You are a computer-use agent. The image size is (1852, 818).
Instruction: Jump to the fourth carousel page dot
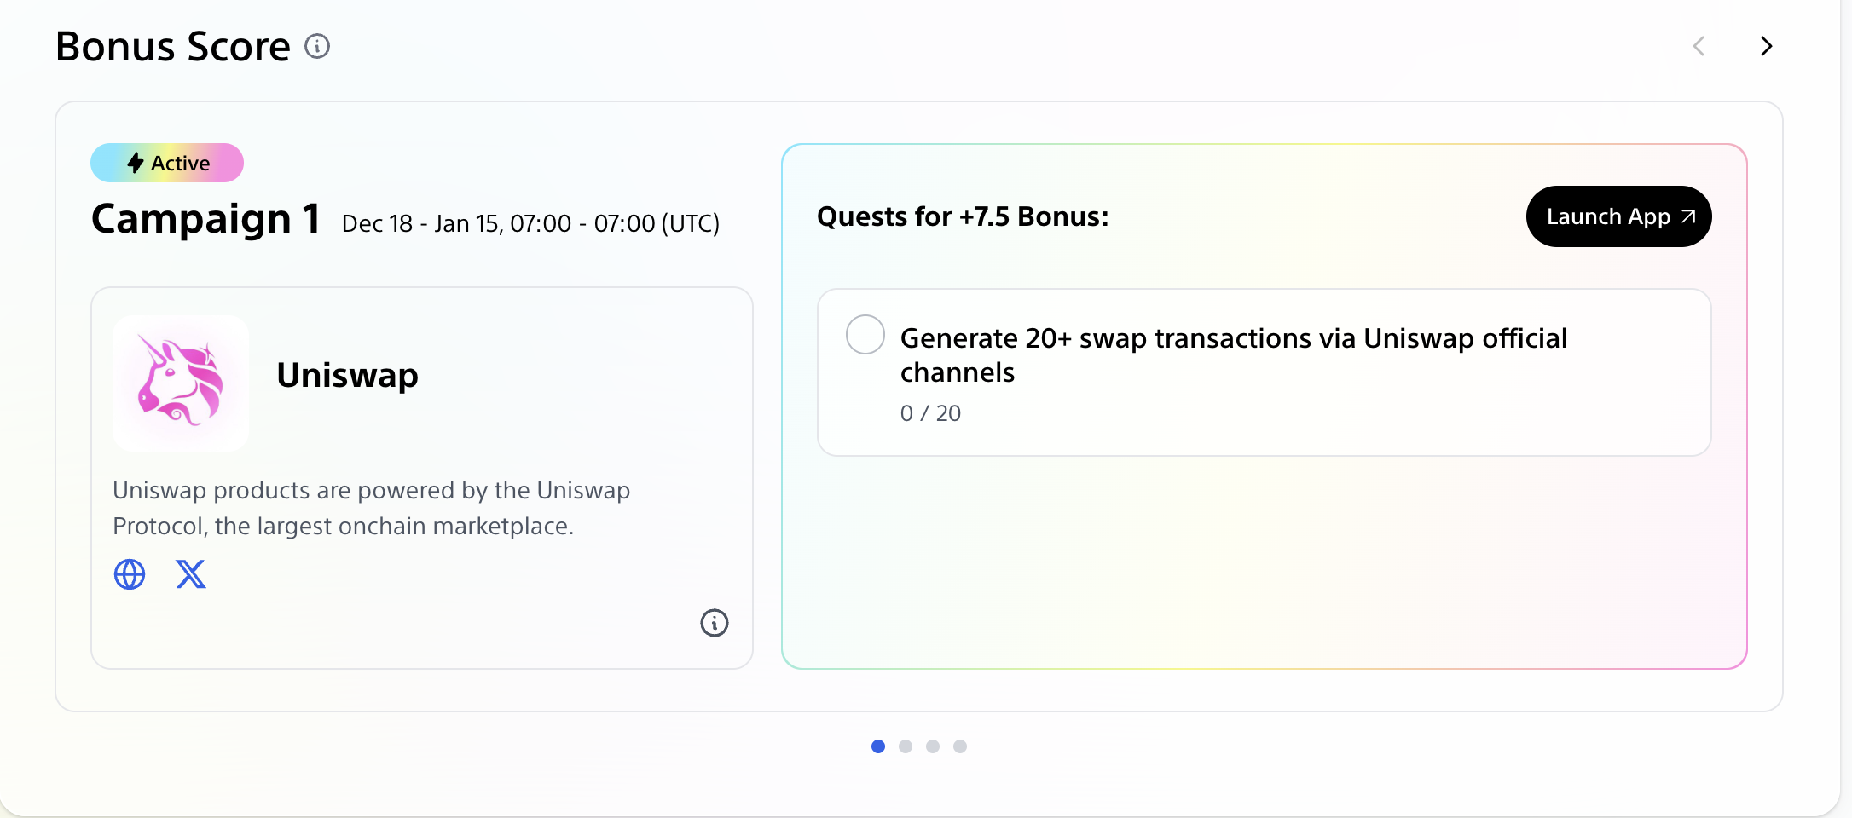[960, 746]
